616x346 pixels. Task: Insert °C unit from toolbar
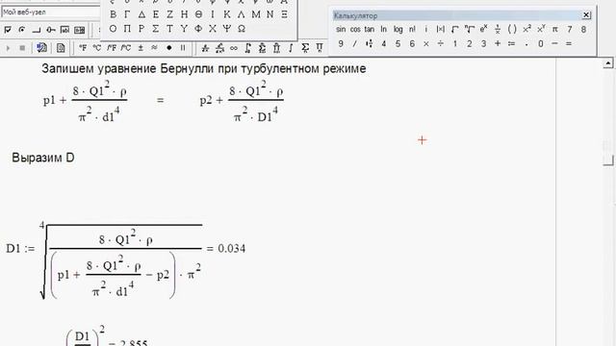point(96,48)
